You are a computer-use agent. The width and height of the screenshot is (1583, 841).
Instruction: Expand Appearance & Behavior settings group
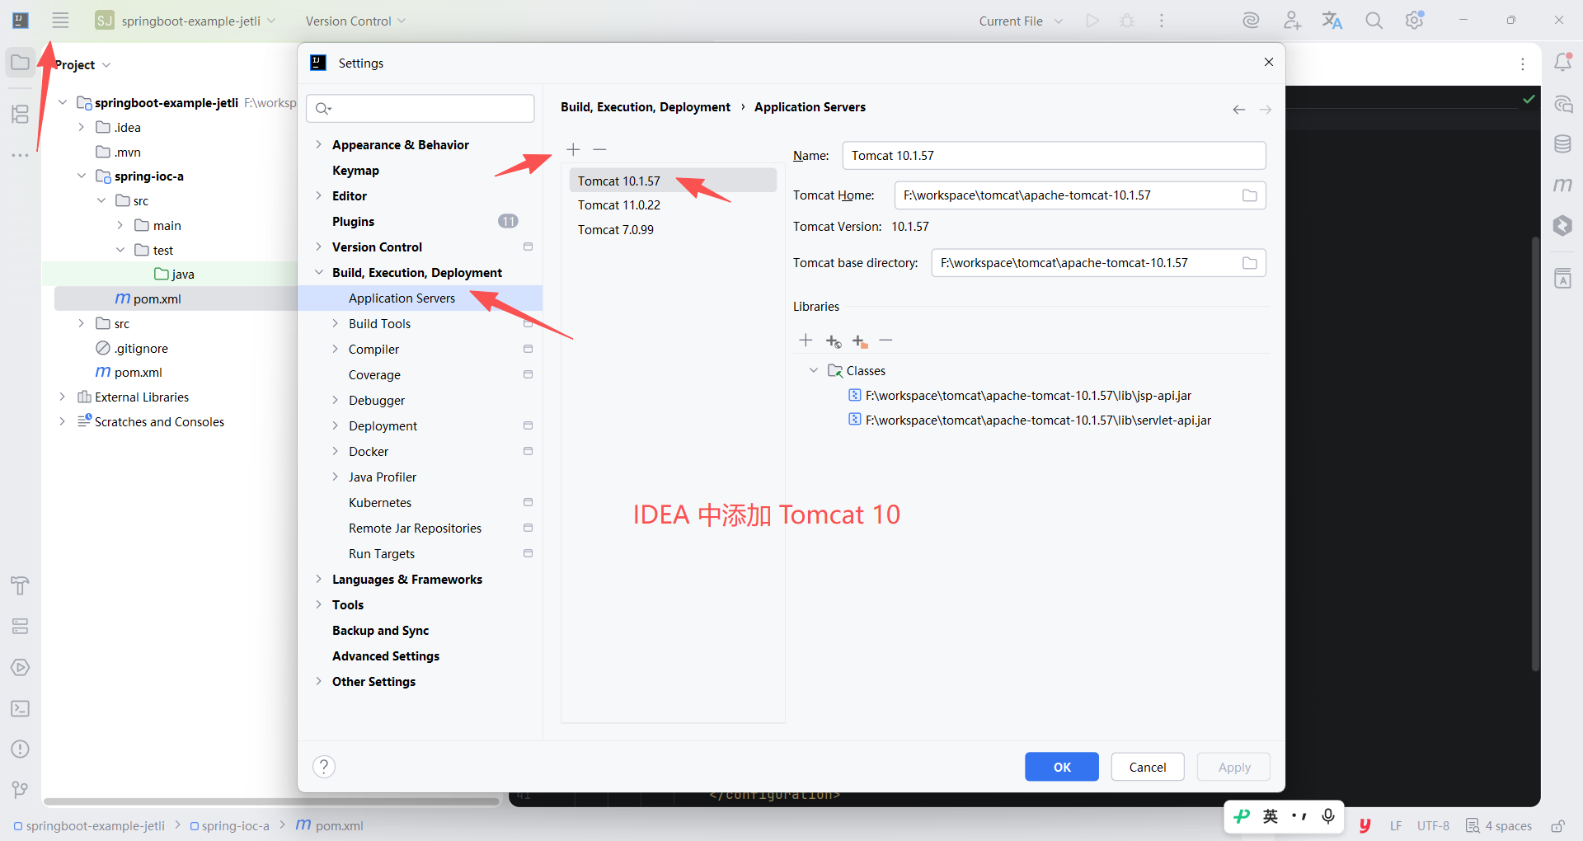point(318,145)
